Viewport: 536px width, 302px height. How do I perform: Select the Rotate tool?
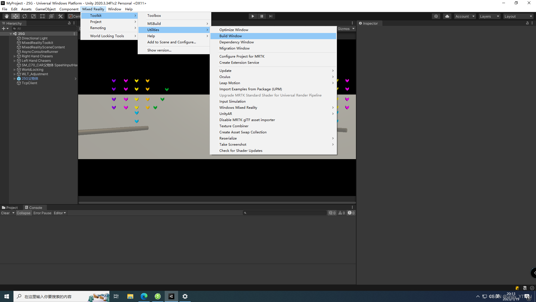25,16
